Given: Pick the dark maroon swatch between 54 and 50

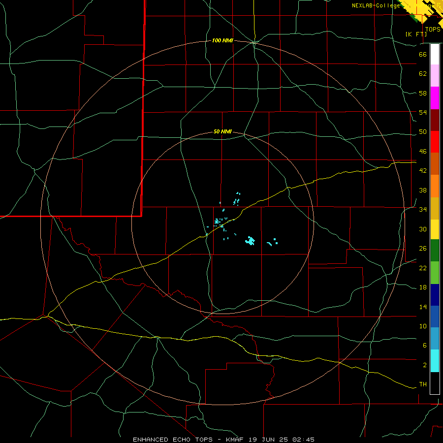Looking at the screenshot, I should [435, 120].
